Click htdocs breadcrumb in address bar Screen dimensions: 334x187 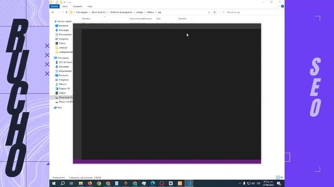click(150, 12)
